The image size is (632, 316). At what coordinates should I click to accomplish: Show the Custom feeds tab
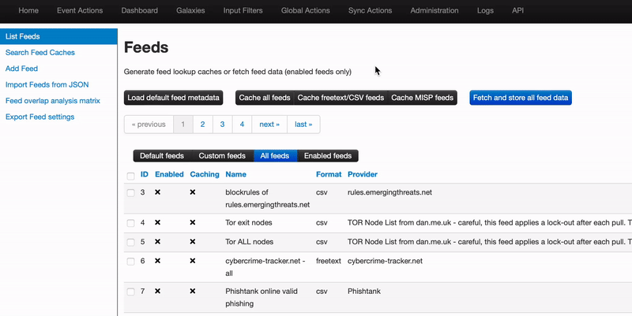pos(222,156)
